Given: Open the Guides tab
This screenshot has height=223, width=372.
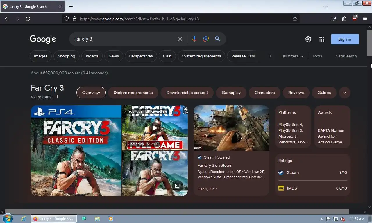Looking at the screenshot, I should 324,93.
